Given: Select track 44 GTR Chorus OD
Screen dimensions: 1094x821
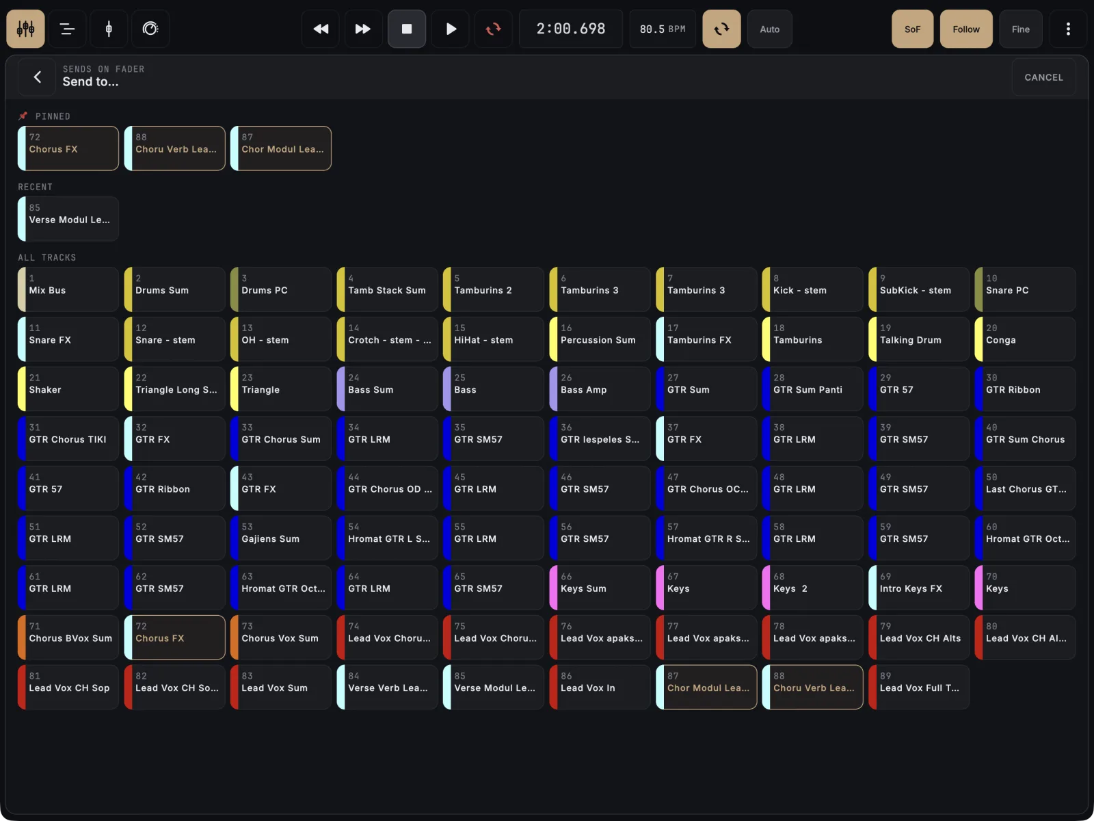Looking at the screenshot, I should point(388,488).
